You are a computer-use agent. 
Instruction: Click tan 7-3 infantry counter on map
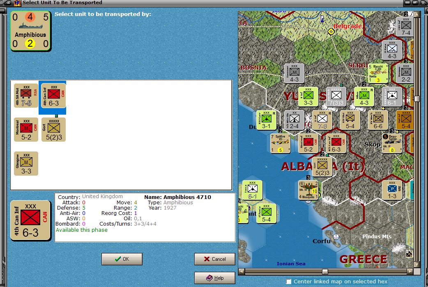coord(322,120)
